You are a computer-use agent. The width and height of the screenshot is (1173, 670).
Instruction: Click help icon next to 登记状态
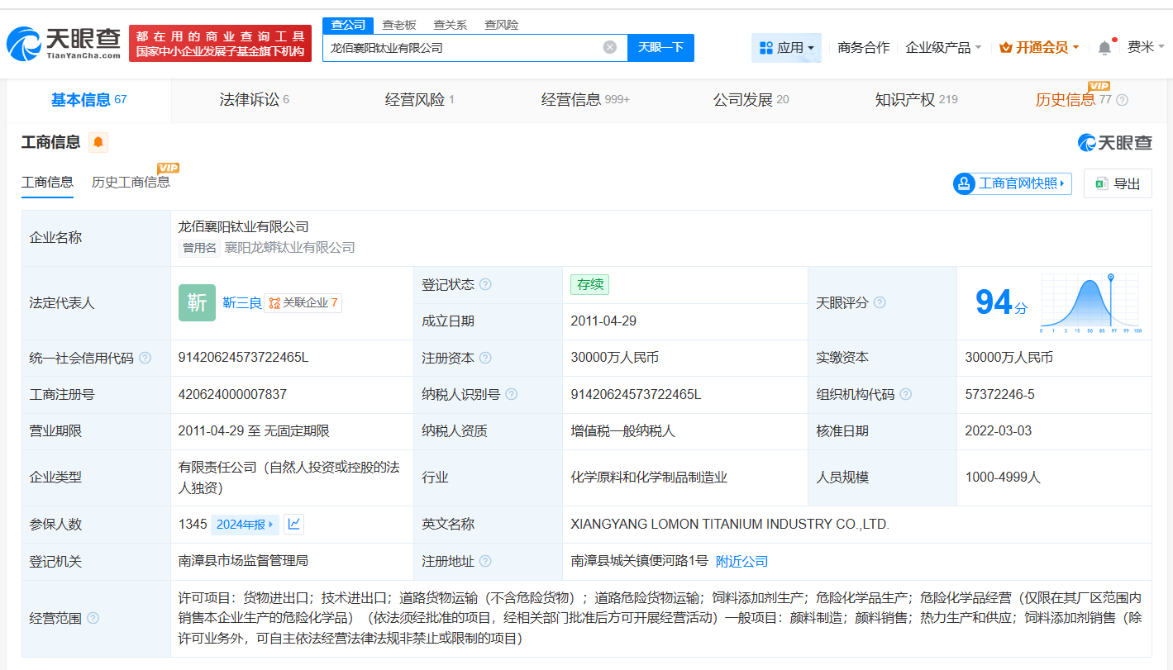coord(485,284)
